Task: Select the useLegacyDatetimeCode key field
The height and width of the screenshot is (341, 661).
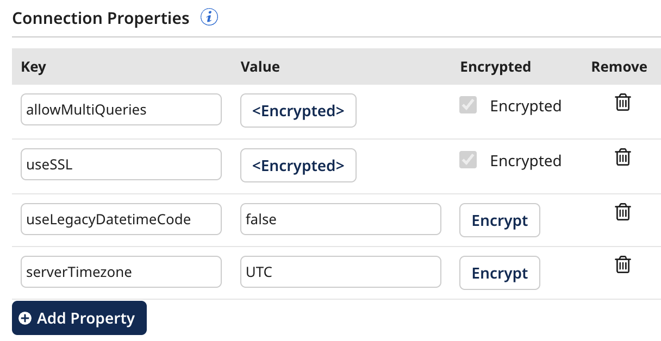Action: coord(121,219)
